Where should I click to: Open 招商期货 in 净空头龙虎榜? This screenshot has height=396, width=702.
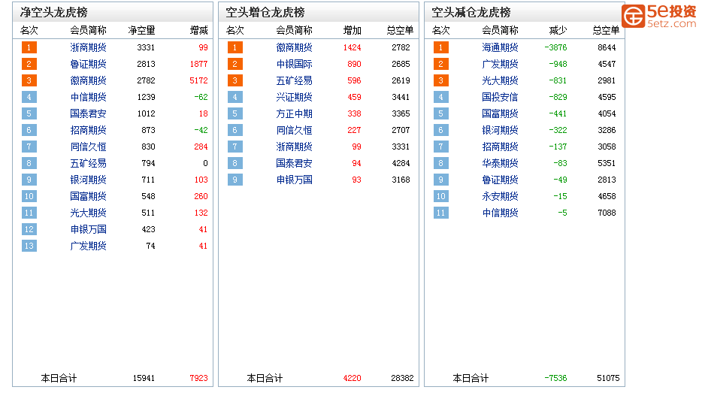88,130
